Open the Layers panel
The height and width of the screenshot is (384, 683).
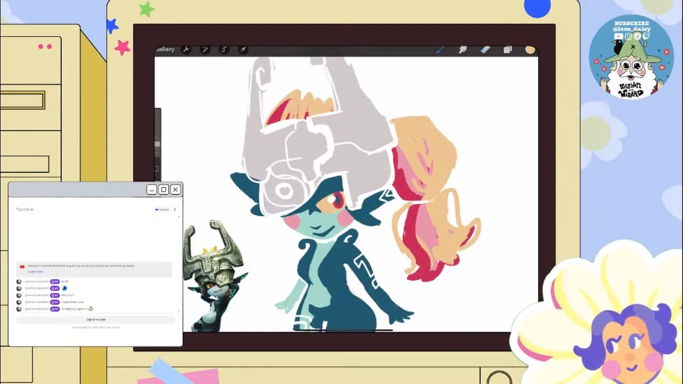point(507,50)
